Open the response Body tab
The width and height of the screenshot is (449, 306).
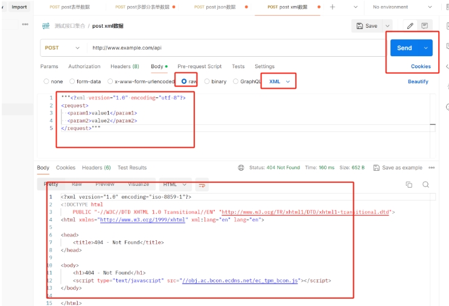[x=43, y=168]
